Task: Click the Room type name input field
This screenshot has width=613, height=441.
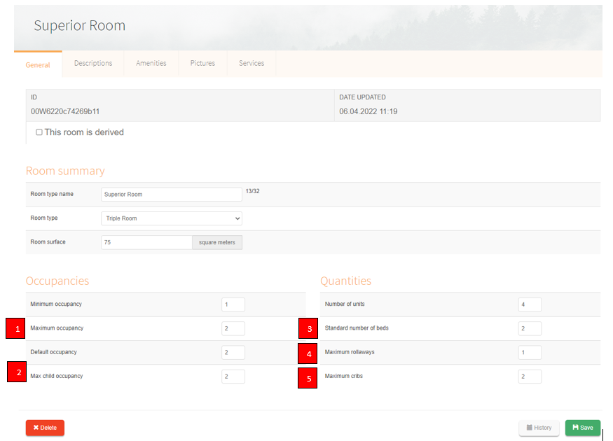Action: point(171,194)
